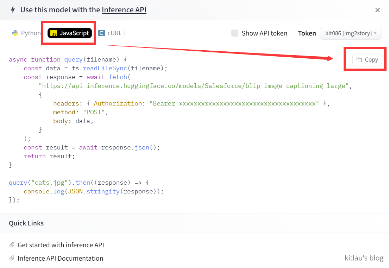389x268 pixels.
Task: Click paperclip icon beside Inference API Documentation
Action: point(12,258)
